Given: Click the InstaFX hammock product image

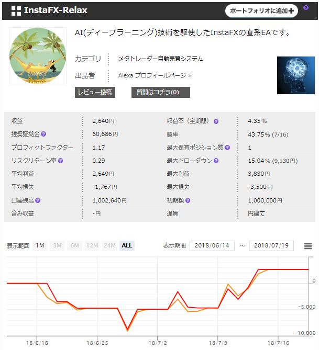Looking at the screenshot, I should point(38,55).
